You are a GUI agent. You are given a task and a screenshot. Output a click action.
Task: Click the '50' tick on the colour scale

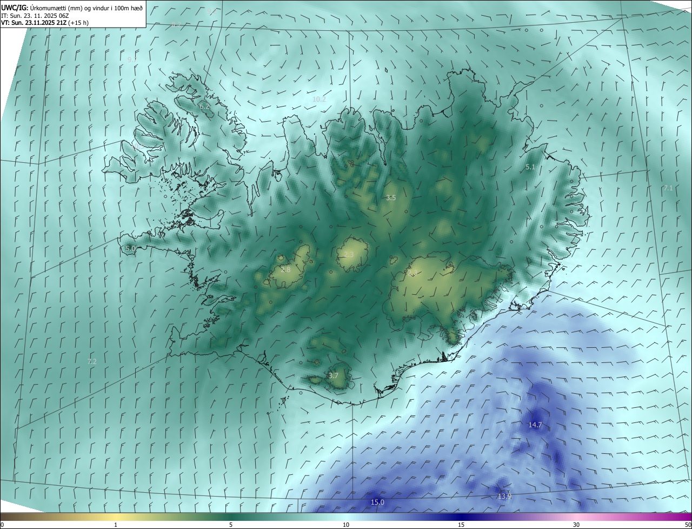pyautogui.click(x=687, y=525)
